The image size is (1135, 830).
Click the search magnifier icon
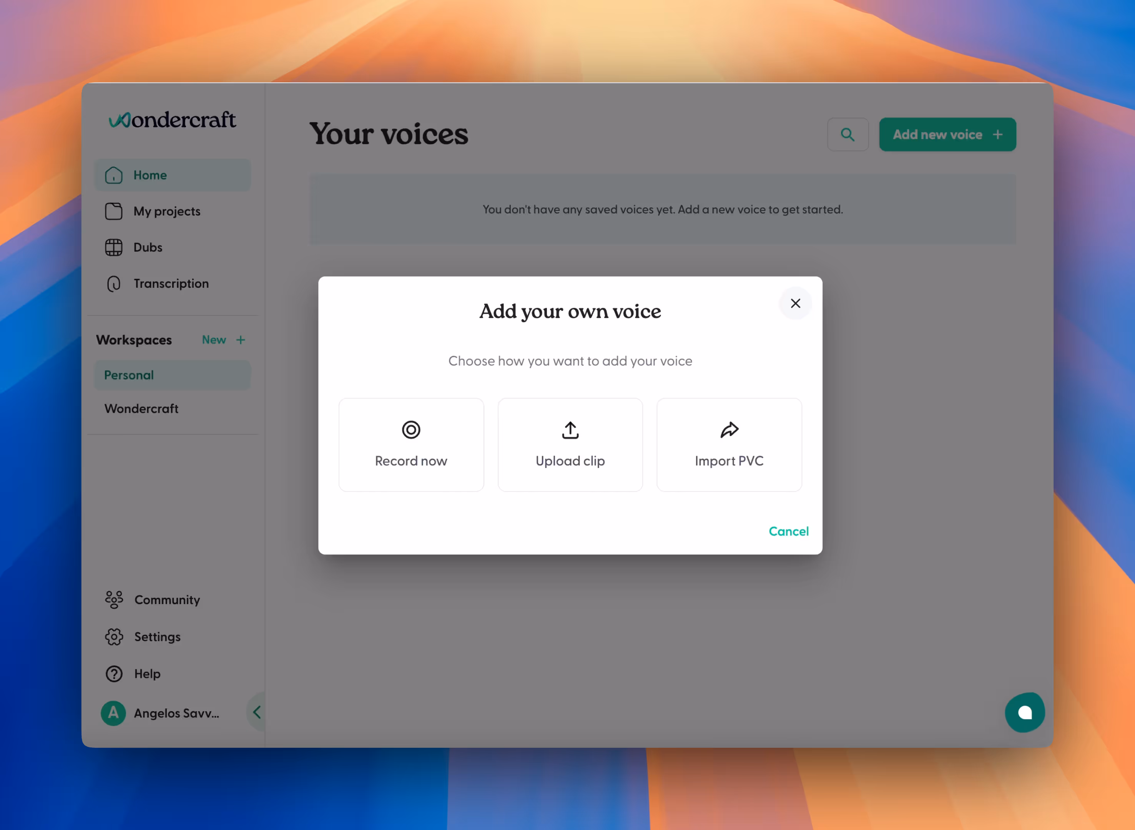click(x=847, y=134)
